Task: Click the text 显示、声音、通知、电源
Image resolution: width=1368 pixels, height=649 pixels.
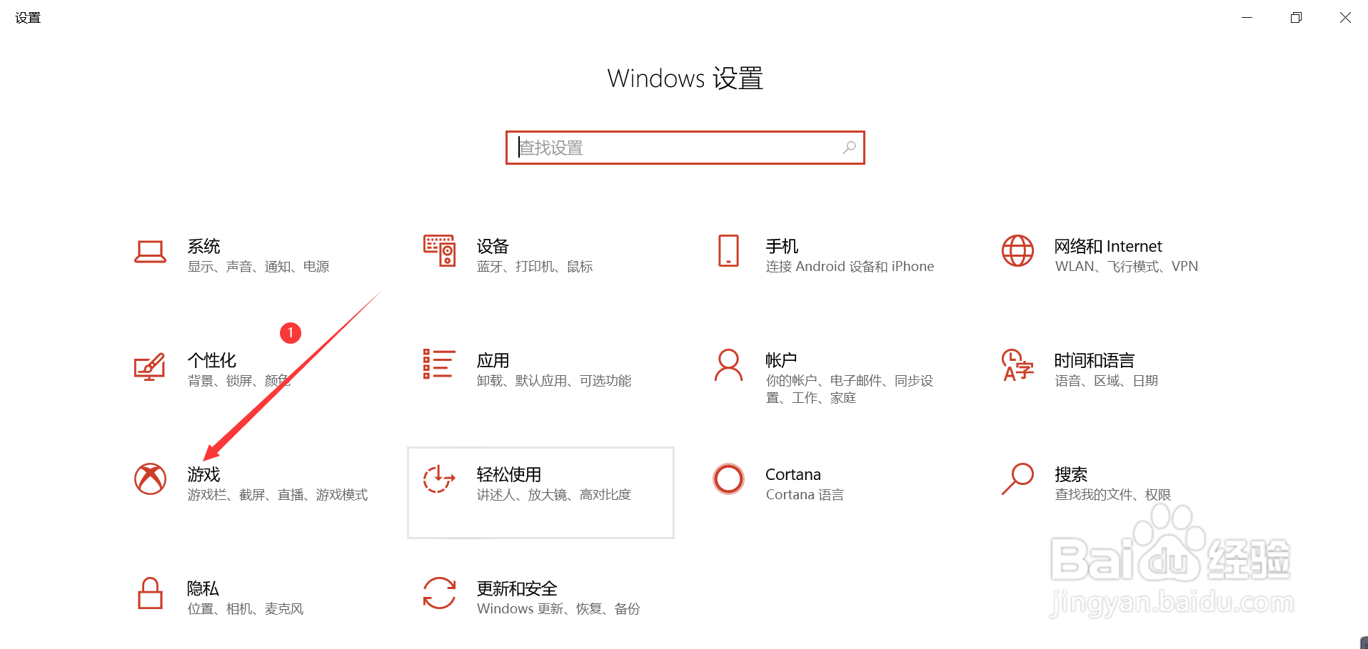Action: pos(258,267)
